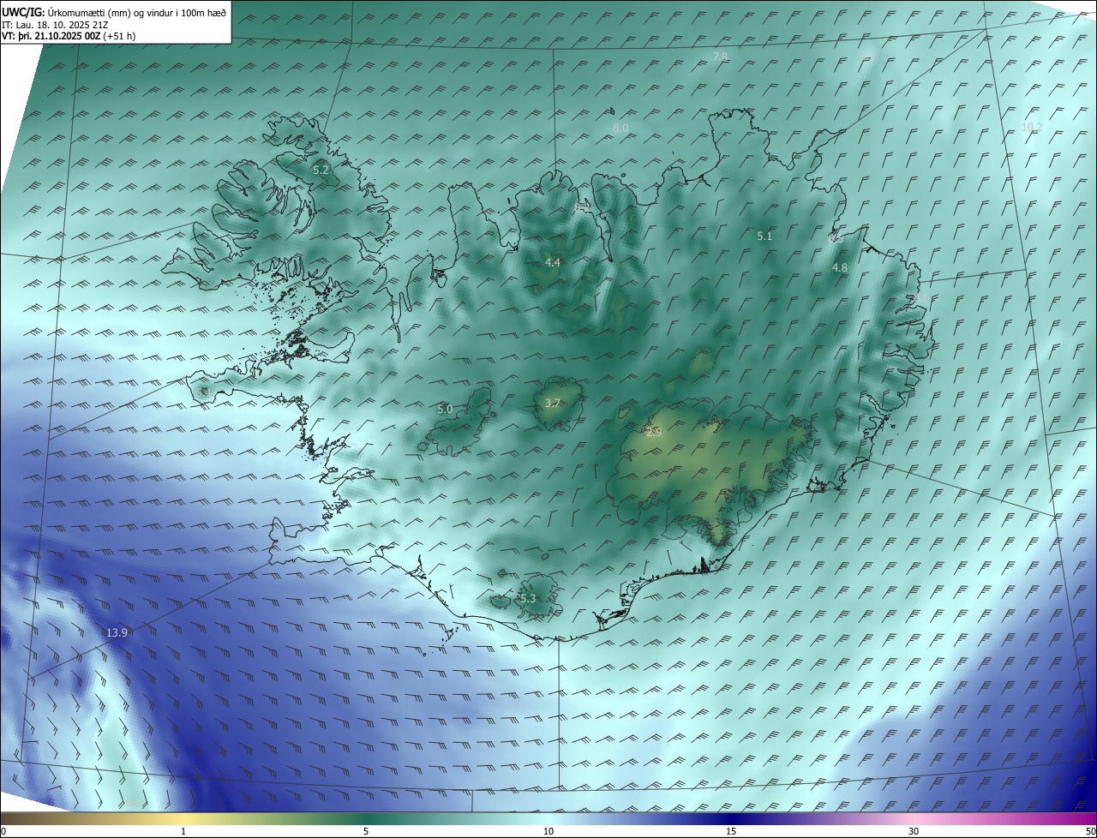Click the 13.9 value over the southwest ocean
1097x838 pixels.
click(x=117, y=632)
